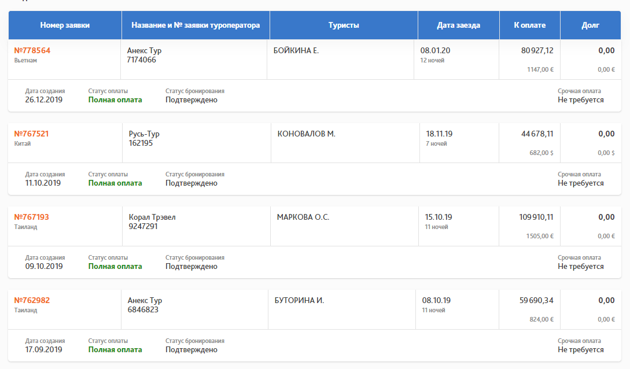Select tourist МАРКОВА О.С.
630x369 pixels.
click(x=303, y=217)
